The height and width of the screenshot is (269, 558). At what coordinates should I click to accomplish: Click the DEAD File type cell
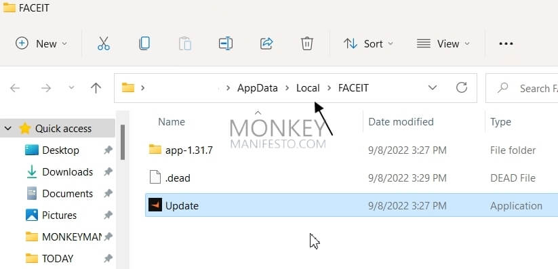tap(513, 178)
